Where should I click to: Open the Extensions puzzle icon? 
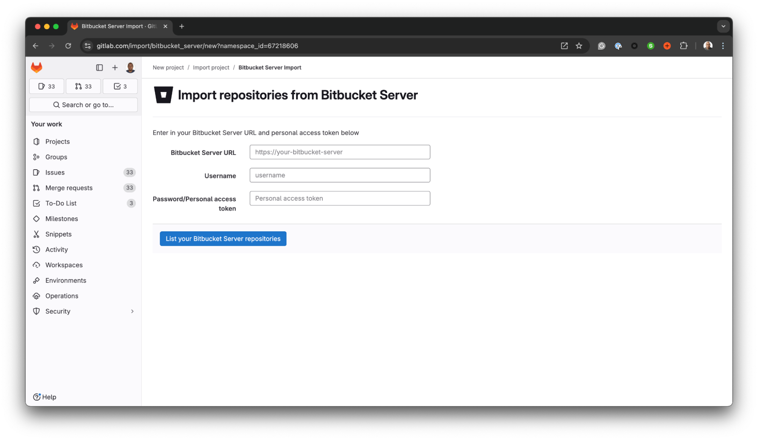pos(684,46)
